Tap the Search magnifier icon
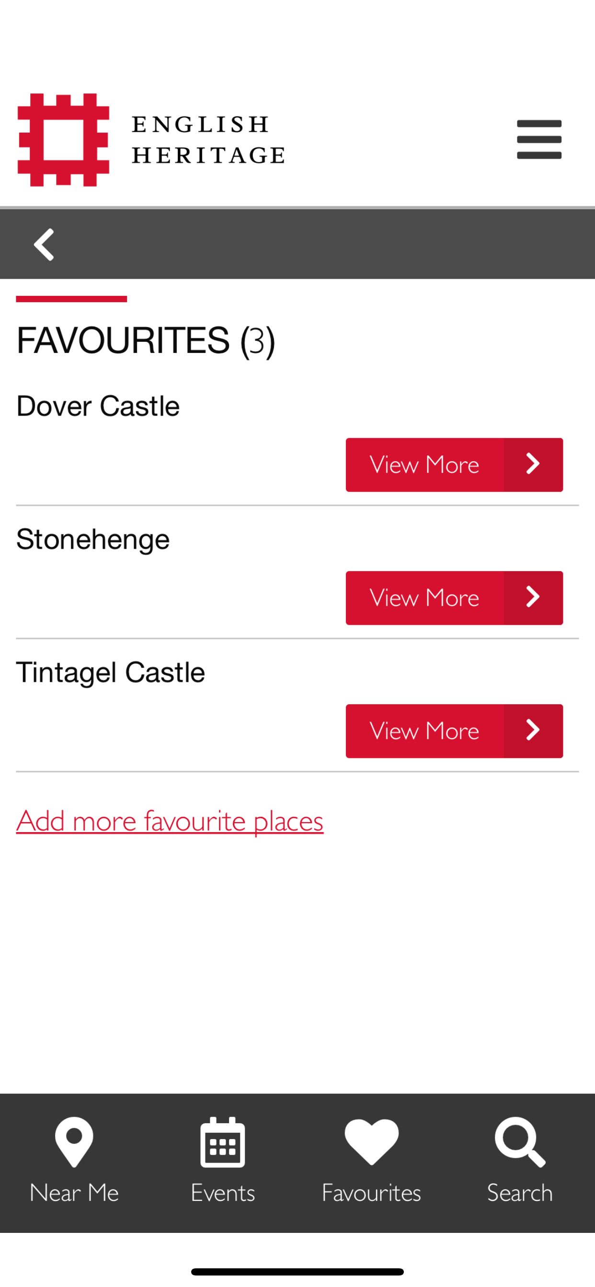This screenshot has height=1287, width=595. point(519,1141)
